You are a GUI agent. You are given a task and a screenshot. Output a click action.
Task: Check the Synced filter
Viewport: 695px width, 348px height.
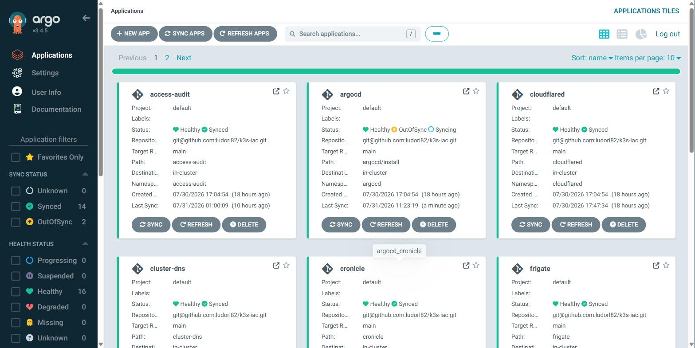[16, 207]
